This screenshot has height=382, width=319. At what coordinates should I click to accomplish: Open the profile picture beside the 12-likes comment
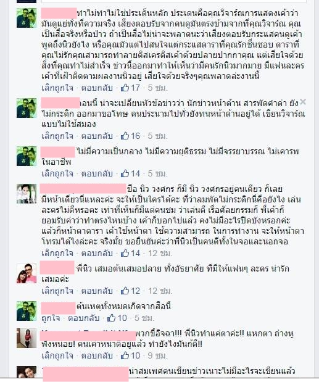(x=27, y=273)
